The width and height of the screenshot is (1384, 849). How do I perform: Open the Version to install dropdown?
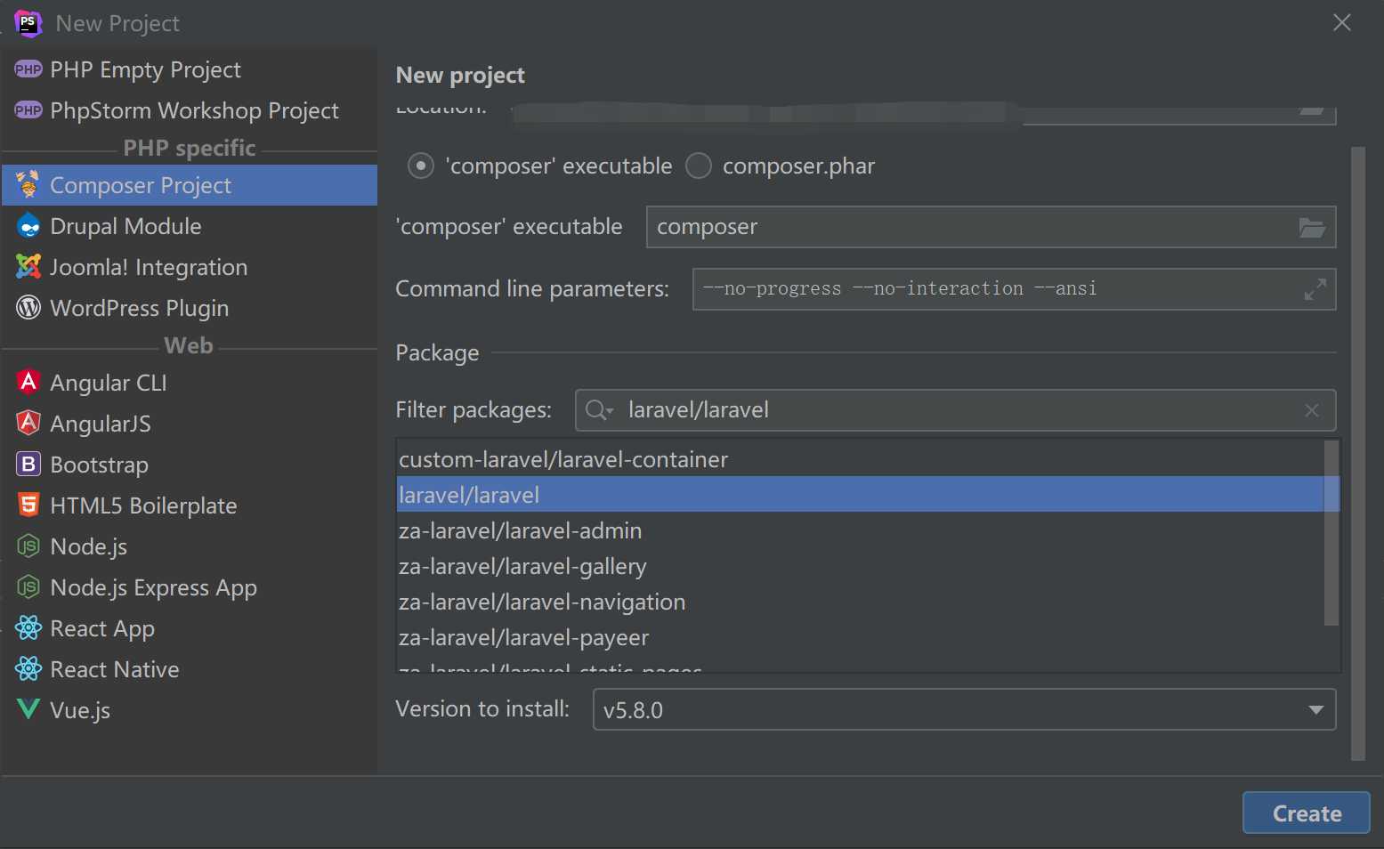tap(964, 709)
